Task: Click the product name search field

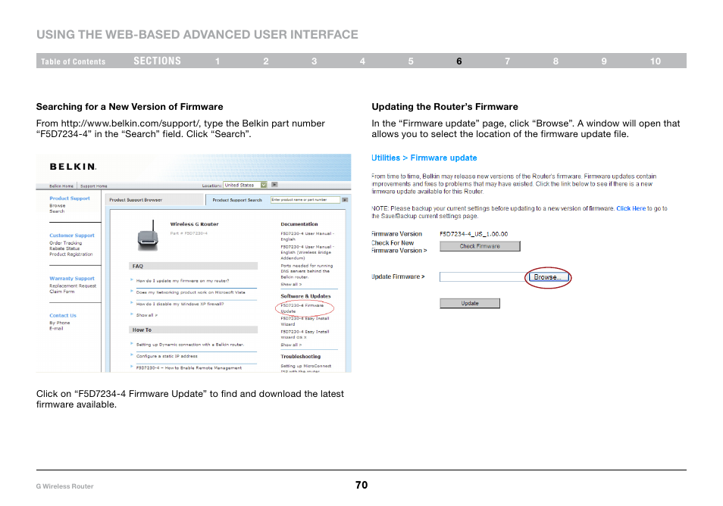Action: (305, 199)
